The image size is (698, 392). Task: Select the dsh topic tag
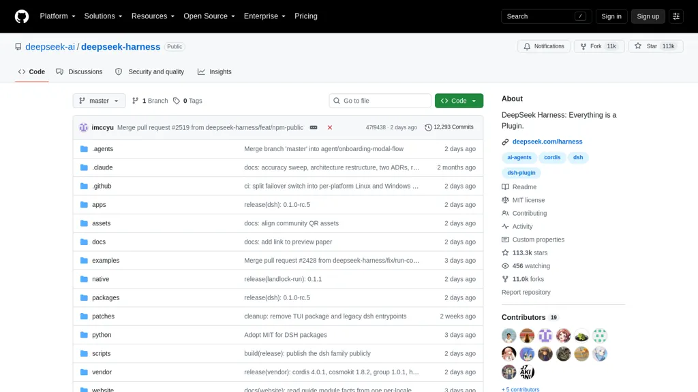click(x=578, y=157)
